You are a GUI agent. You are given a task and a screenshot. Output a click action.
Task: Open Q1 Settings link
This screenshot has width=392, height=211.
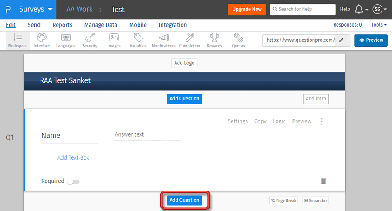[237, 121]
